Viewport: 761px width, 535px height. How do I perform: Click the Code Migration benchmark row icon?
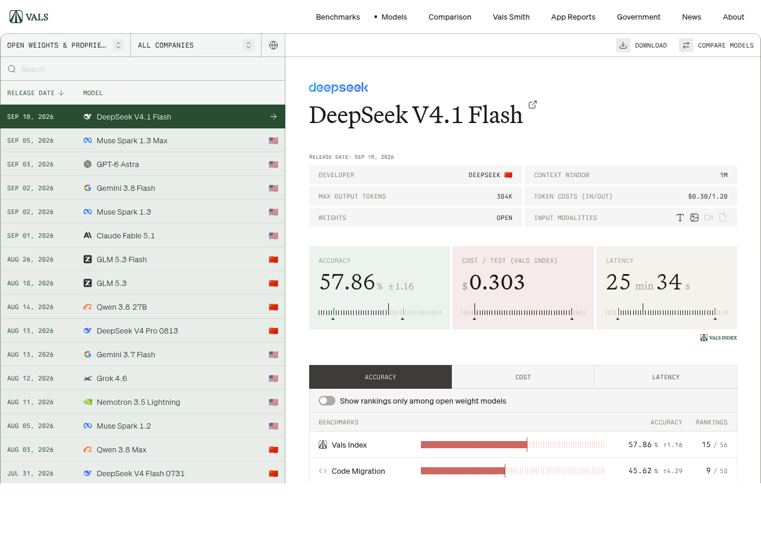(x=323, y=471)
